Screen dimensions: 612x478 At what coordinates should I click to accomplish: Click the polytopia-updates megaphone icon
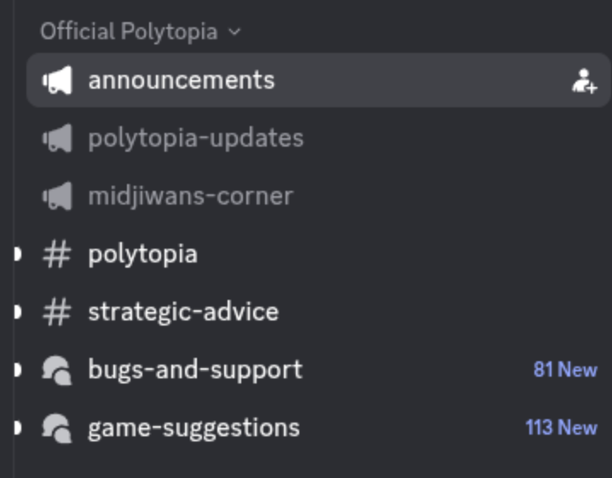coord(57,138)
